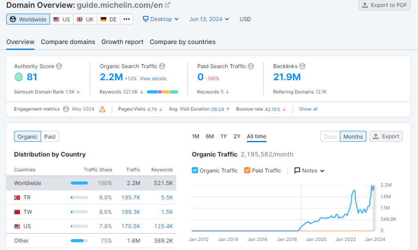Click globe icon next to Backlinks
This screenshot has height=250, width=418.
302,66
